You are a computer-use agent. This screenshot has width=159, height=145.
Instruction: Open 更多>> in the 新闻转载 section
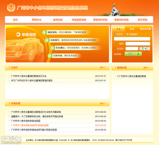[146, 68]
